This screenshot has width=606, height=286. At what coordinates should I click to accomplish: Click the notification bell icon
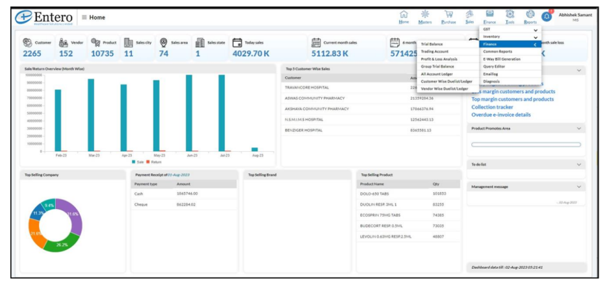click(546, 17)
